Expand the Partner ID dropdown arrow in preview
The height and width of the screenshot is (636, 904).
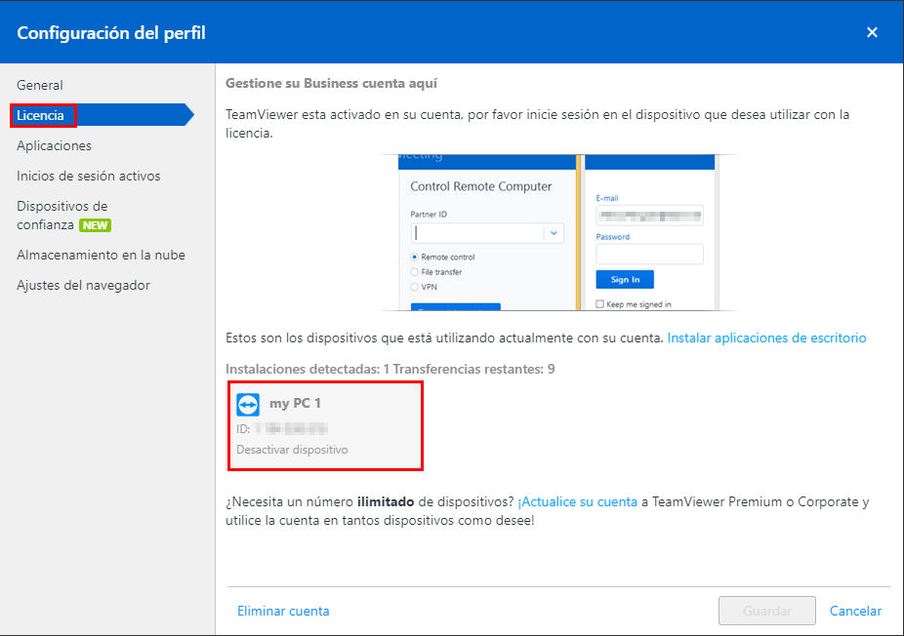coord(554,233)
